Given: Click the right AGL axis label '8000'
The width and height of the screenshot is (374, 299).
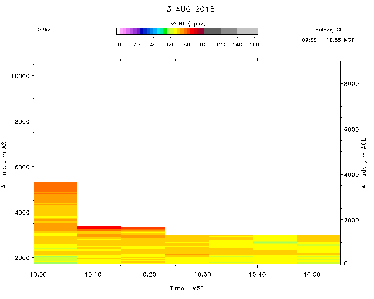Looking at the screenshot, I should coord(351,84).
